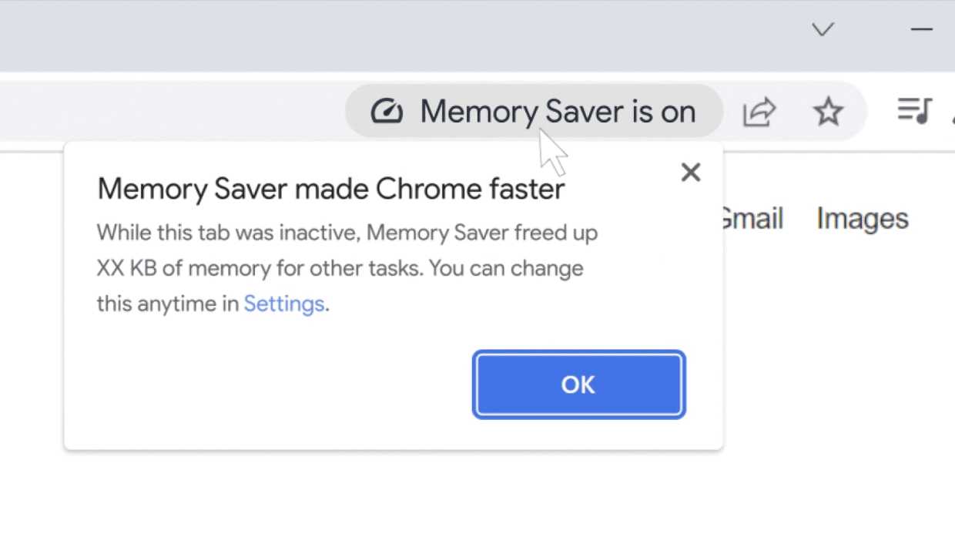Switch to Google Images

[861, 219]
